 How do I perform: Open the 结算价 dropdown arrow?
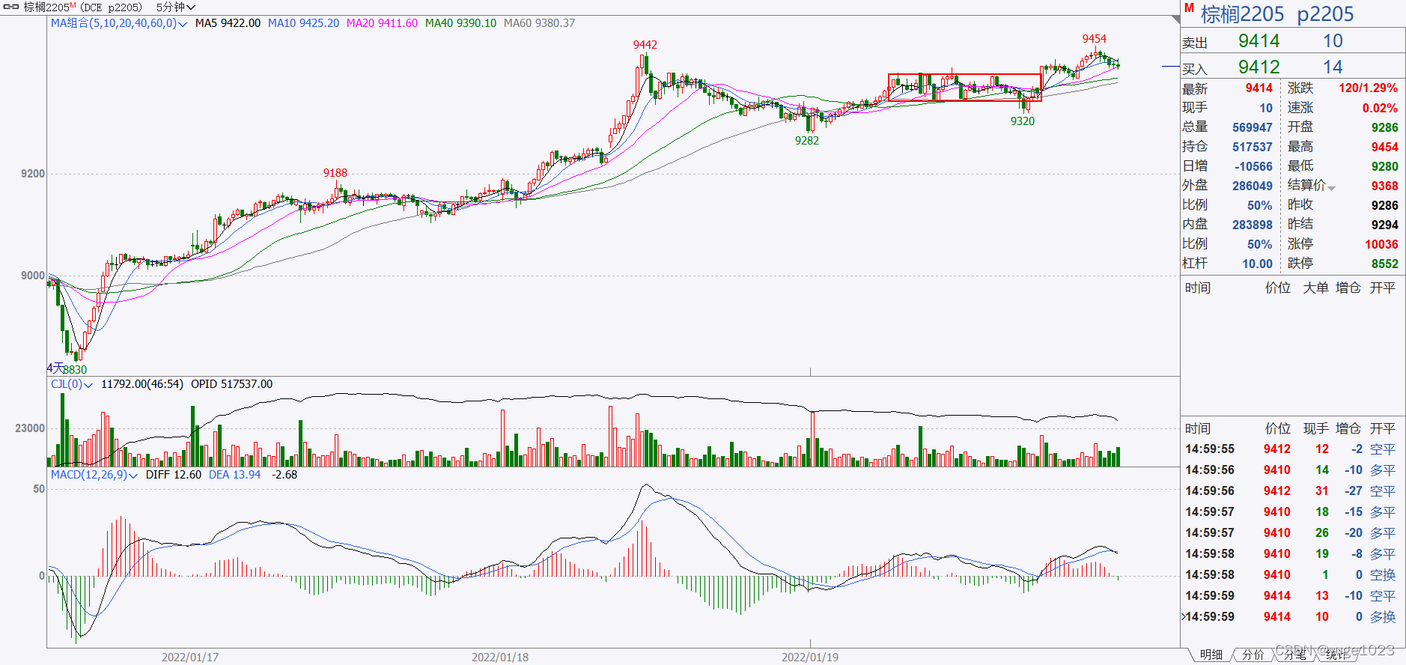pyautogui.click(x=1331, y=187)
